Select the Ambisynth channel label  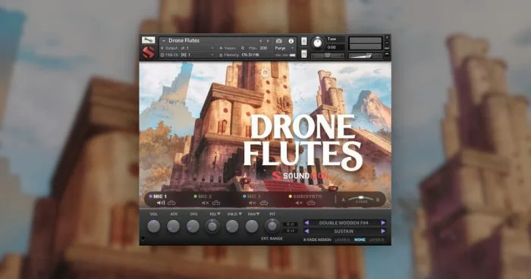click(307, 196)
